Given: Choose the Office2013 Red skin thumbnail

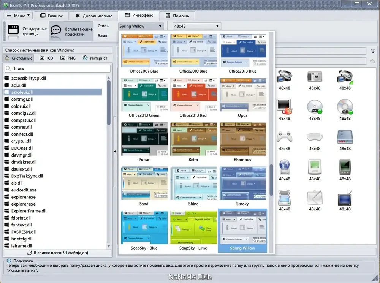Looking at the screenshot, I should coord(193,98).
